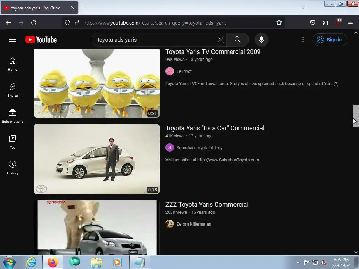Clear the search query with X

(x=221, y=40)
